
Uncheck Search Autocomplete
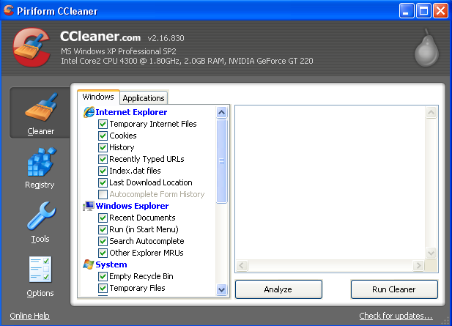(103, 241)
